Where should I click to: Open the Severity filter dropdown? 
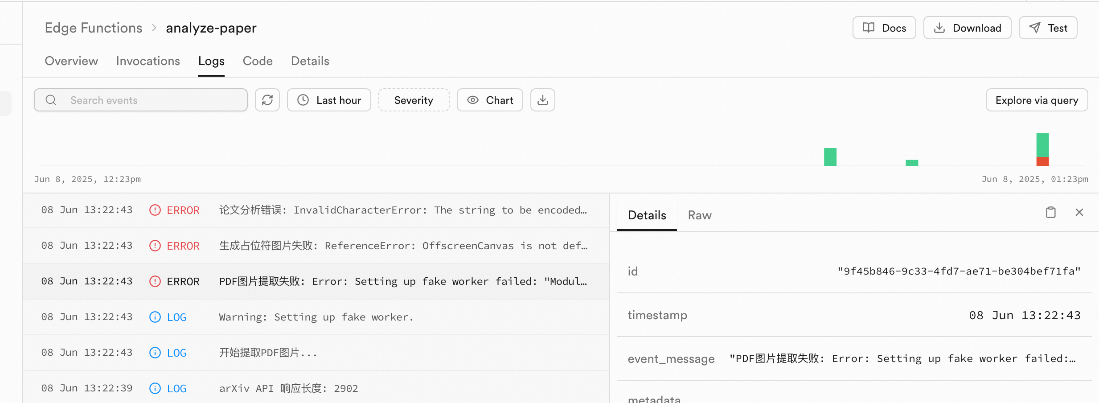tap(414, 100)
